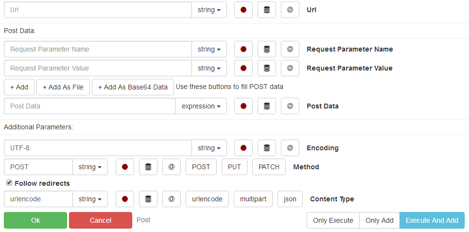Image resolution: width=469 pixels, height=232 pixels.
Task: Choose the PATCH method preset
Action: 269,167
